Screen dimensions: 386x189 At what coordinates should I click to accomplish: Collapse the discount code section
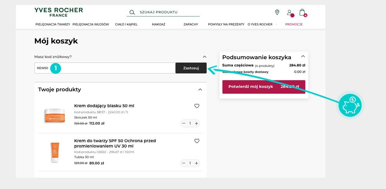205,57
